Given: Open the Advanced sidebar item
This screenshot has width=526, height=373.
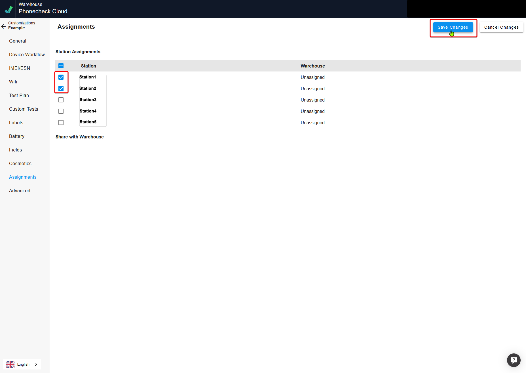Looking at the screenshot, I should 20,191.
